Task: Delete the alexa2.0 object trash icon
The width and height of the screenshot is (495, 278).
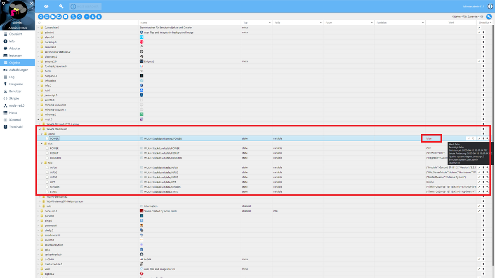Action: [483, 37]
